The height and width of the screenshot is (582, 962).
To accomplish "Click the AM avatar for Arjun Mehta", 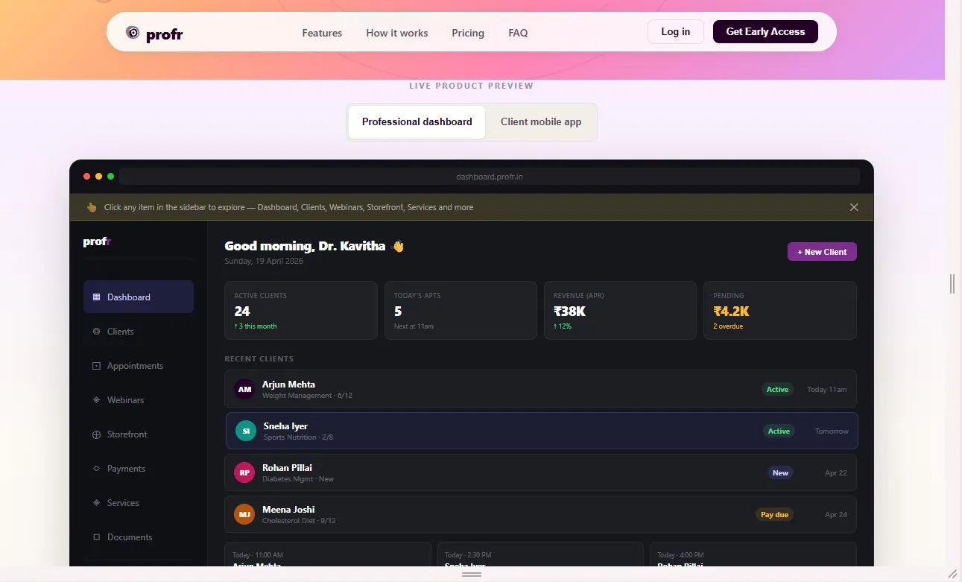I will coord(244,389).
